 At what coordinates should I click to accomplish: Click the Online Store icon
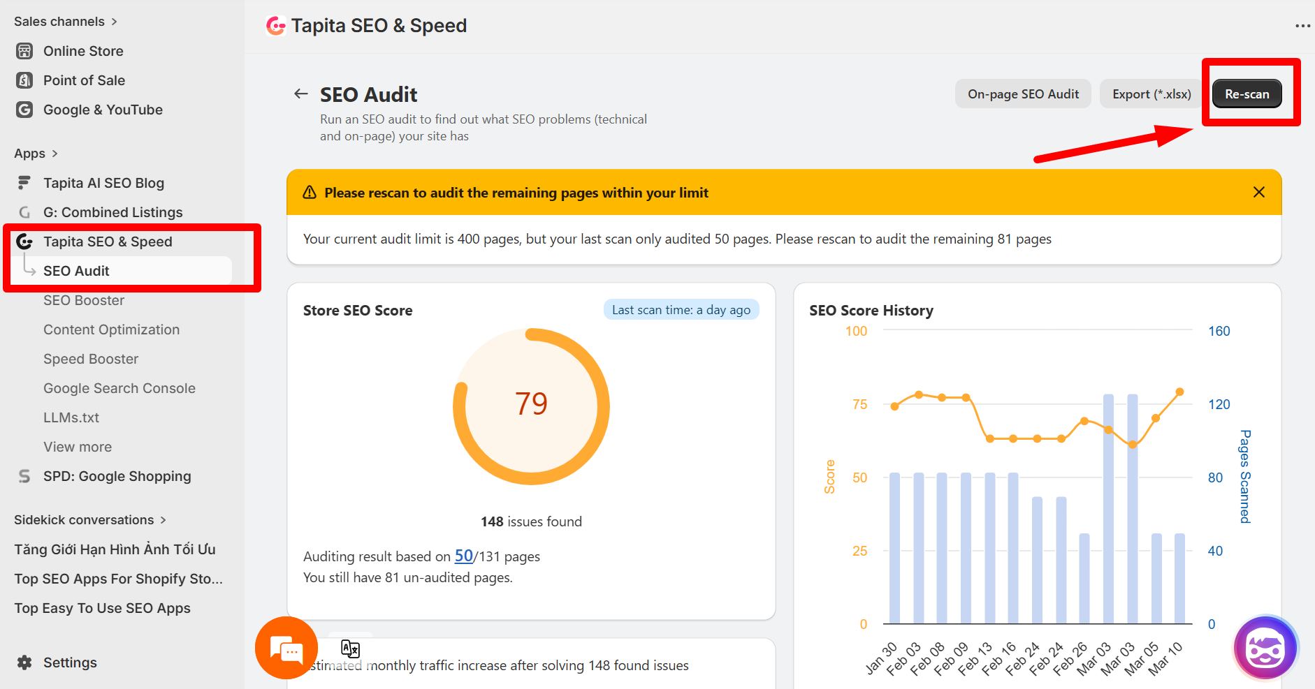click(x=24, y=51)
